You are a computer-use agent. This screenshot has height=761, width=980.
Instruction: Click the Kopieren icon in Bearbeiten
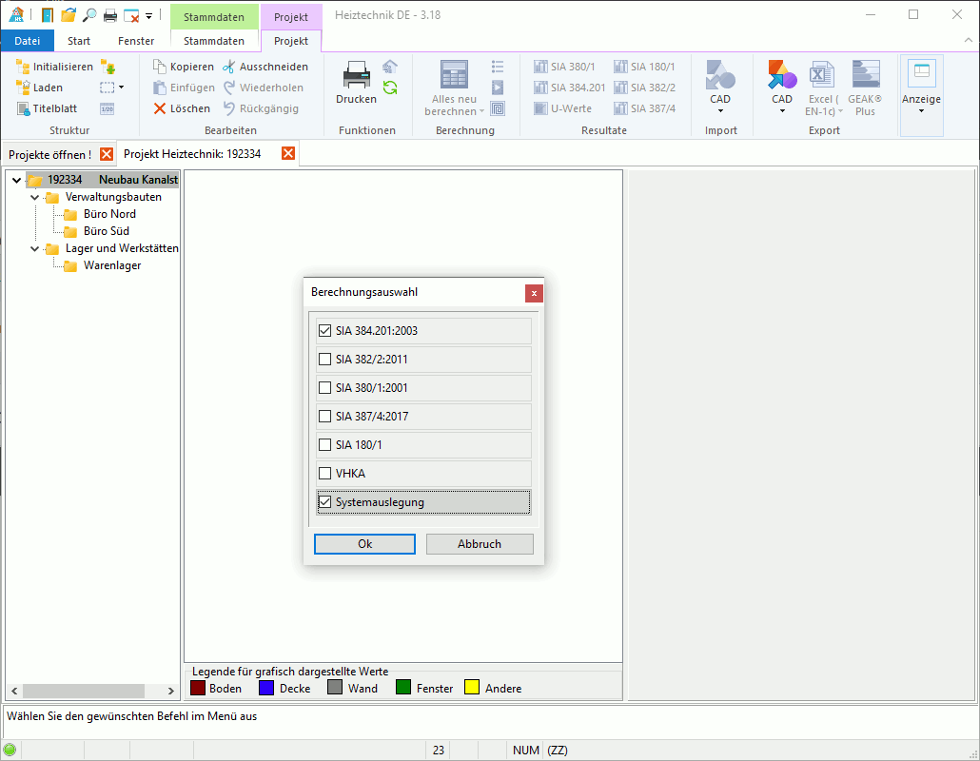160,67
